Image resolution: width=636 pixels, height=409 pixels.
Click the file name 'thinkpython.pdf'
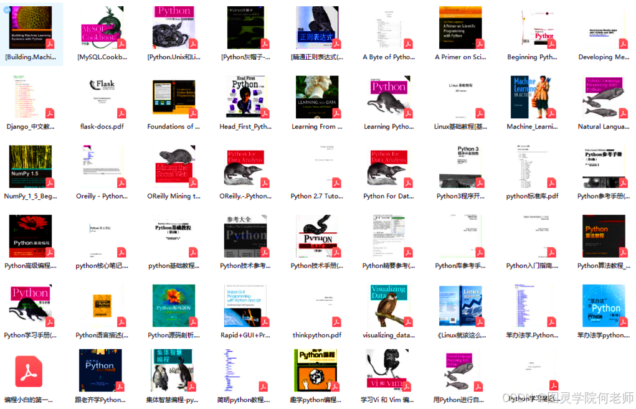pyautogui.click(x=317, y=335)
